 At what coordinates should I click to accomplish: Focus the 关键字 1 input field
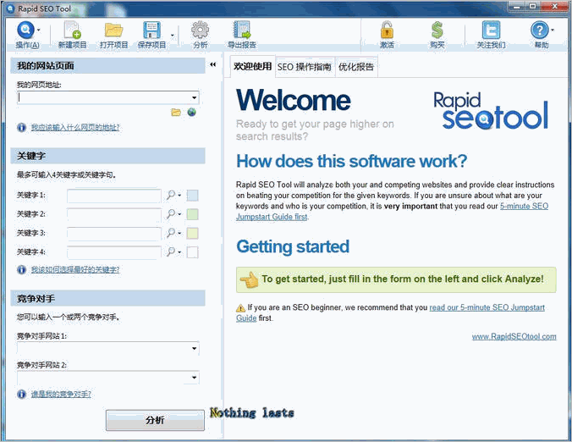coord(114,196)
